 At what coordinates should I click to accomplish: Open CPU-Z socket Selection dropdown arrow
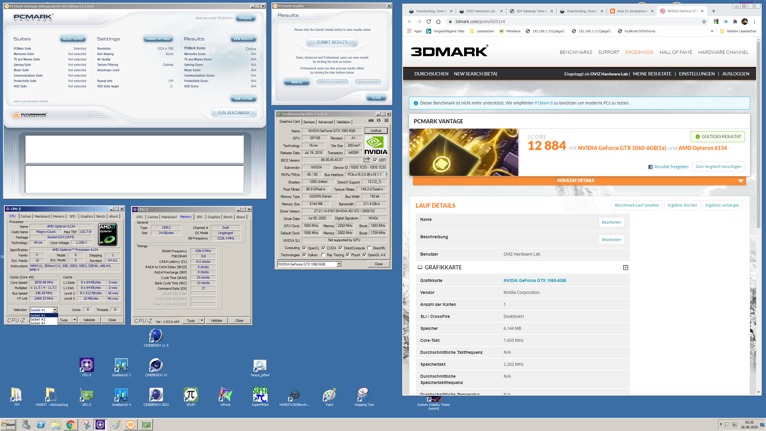[x=55, y=310]
